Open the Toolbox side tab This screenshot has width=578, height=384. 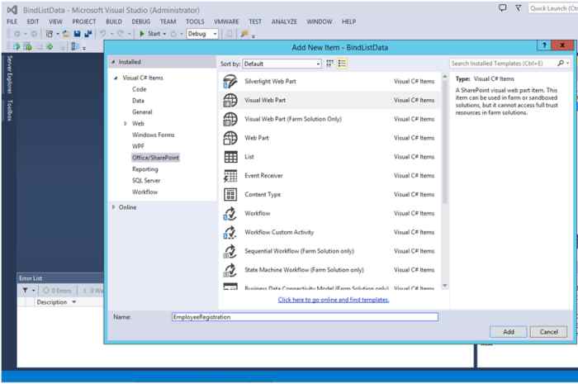click(x=10, y=110)
